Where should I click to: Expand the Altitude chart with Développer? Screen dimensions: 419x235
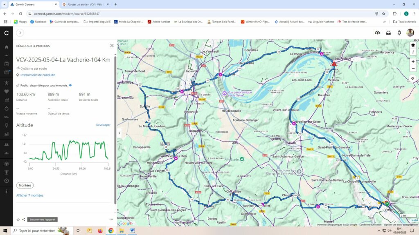[103, 125]
